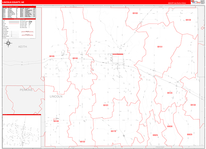Click ZIP code label 69138

click(x=193, y=105)
